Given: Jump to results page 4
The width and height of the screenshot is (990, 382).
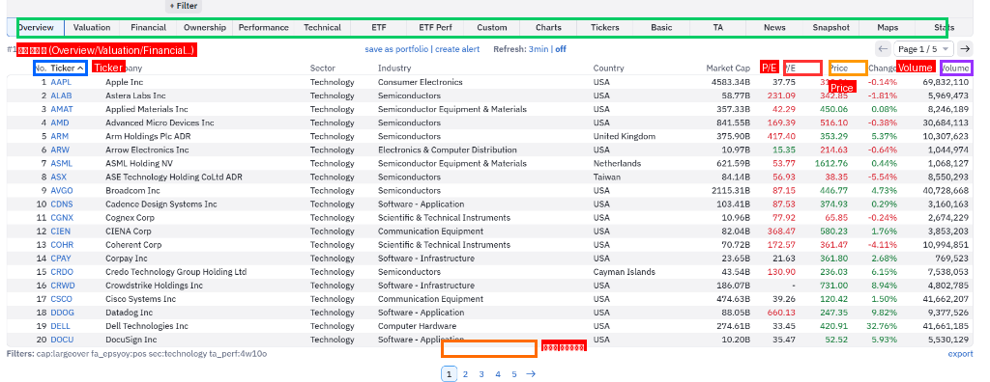Looking at the screenshot, I should tap(498, 374).
